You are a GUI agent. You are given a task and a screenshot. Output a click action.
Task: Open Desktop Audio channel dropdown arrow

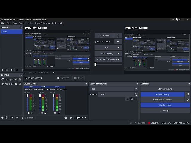37,89
